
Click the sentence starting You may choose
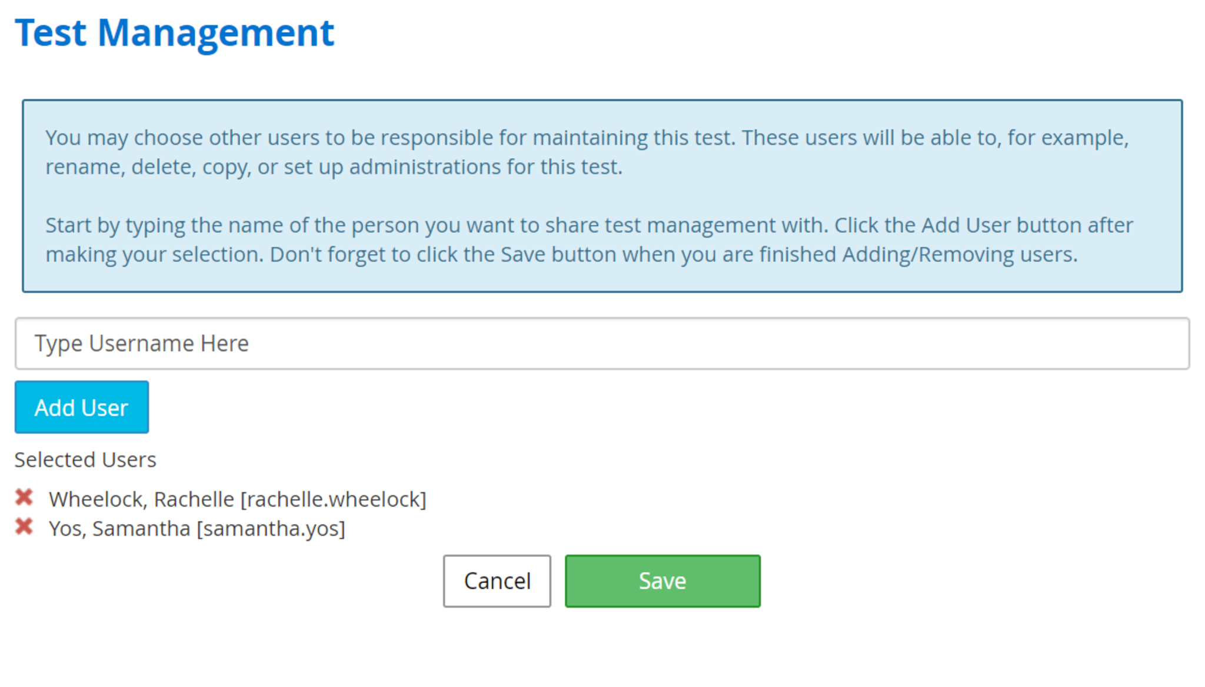388,138
